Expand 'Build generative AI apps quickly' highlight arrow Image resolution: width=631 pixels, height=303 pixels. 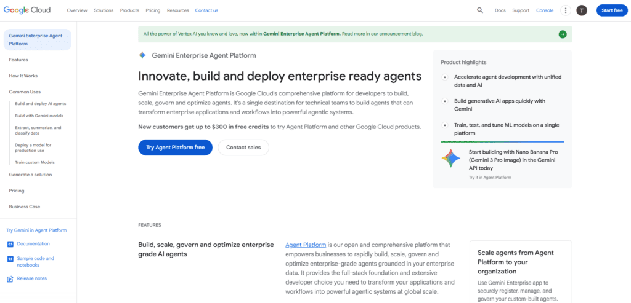[445, 101]
